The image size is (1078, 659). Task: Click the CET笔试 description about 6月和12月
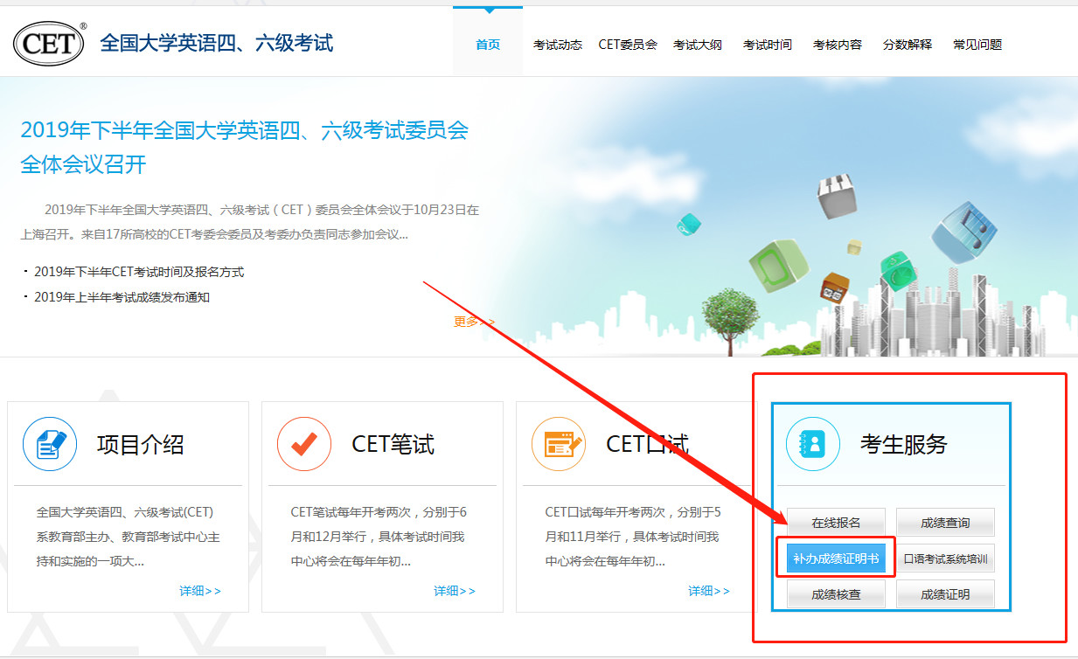coord(379,537)
